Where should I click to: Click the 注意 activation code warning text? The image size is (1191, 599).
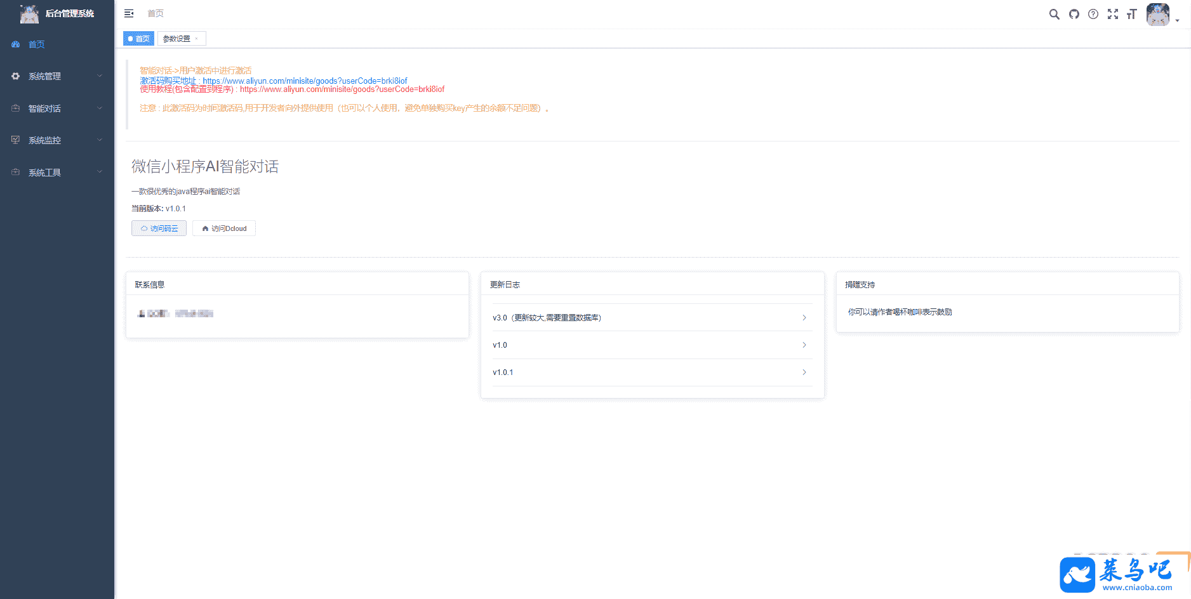[344, 109]
